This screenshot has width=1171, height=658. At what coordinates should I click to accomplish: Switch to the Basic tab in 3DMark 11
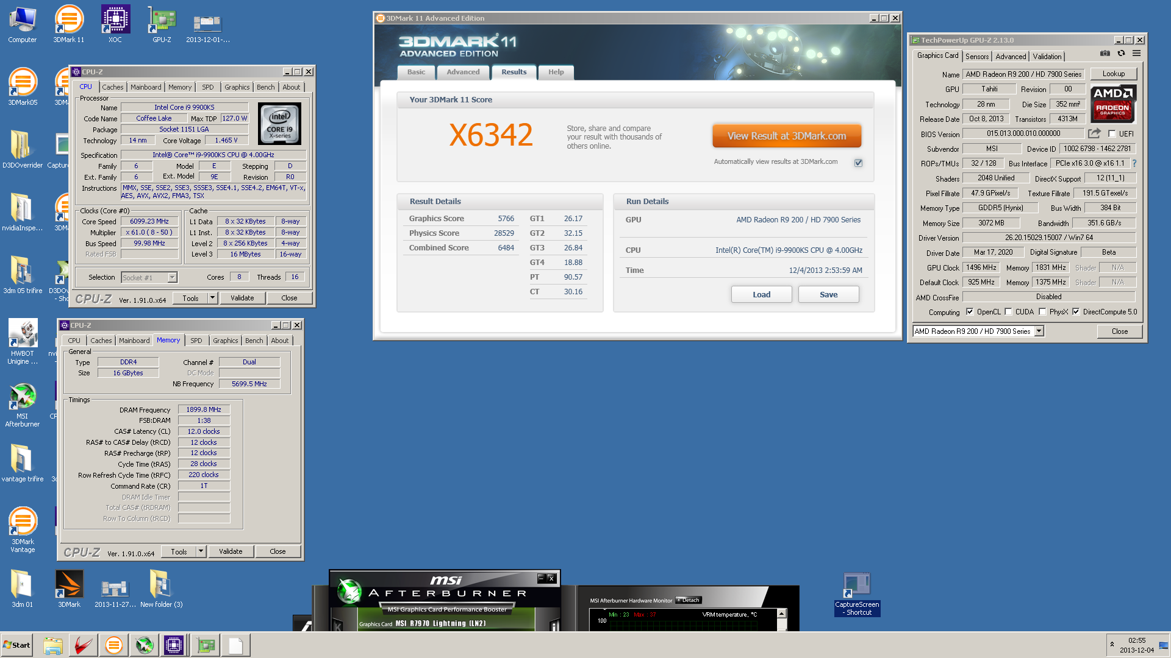(x=417, y=72)
